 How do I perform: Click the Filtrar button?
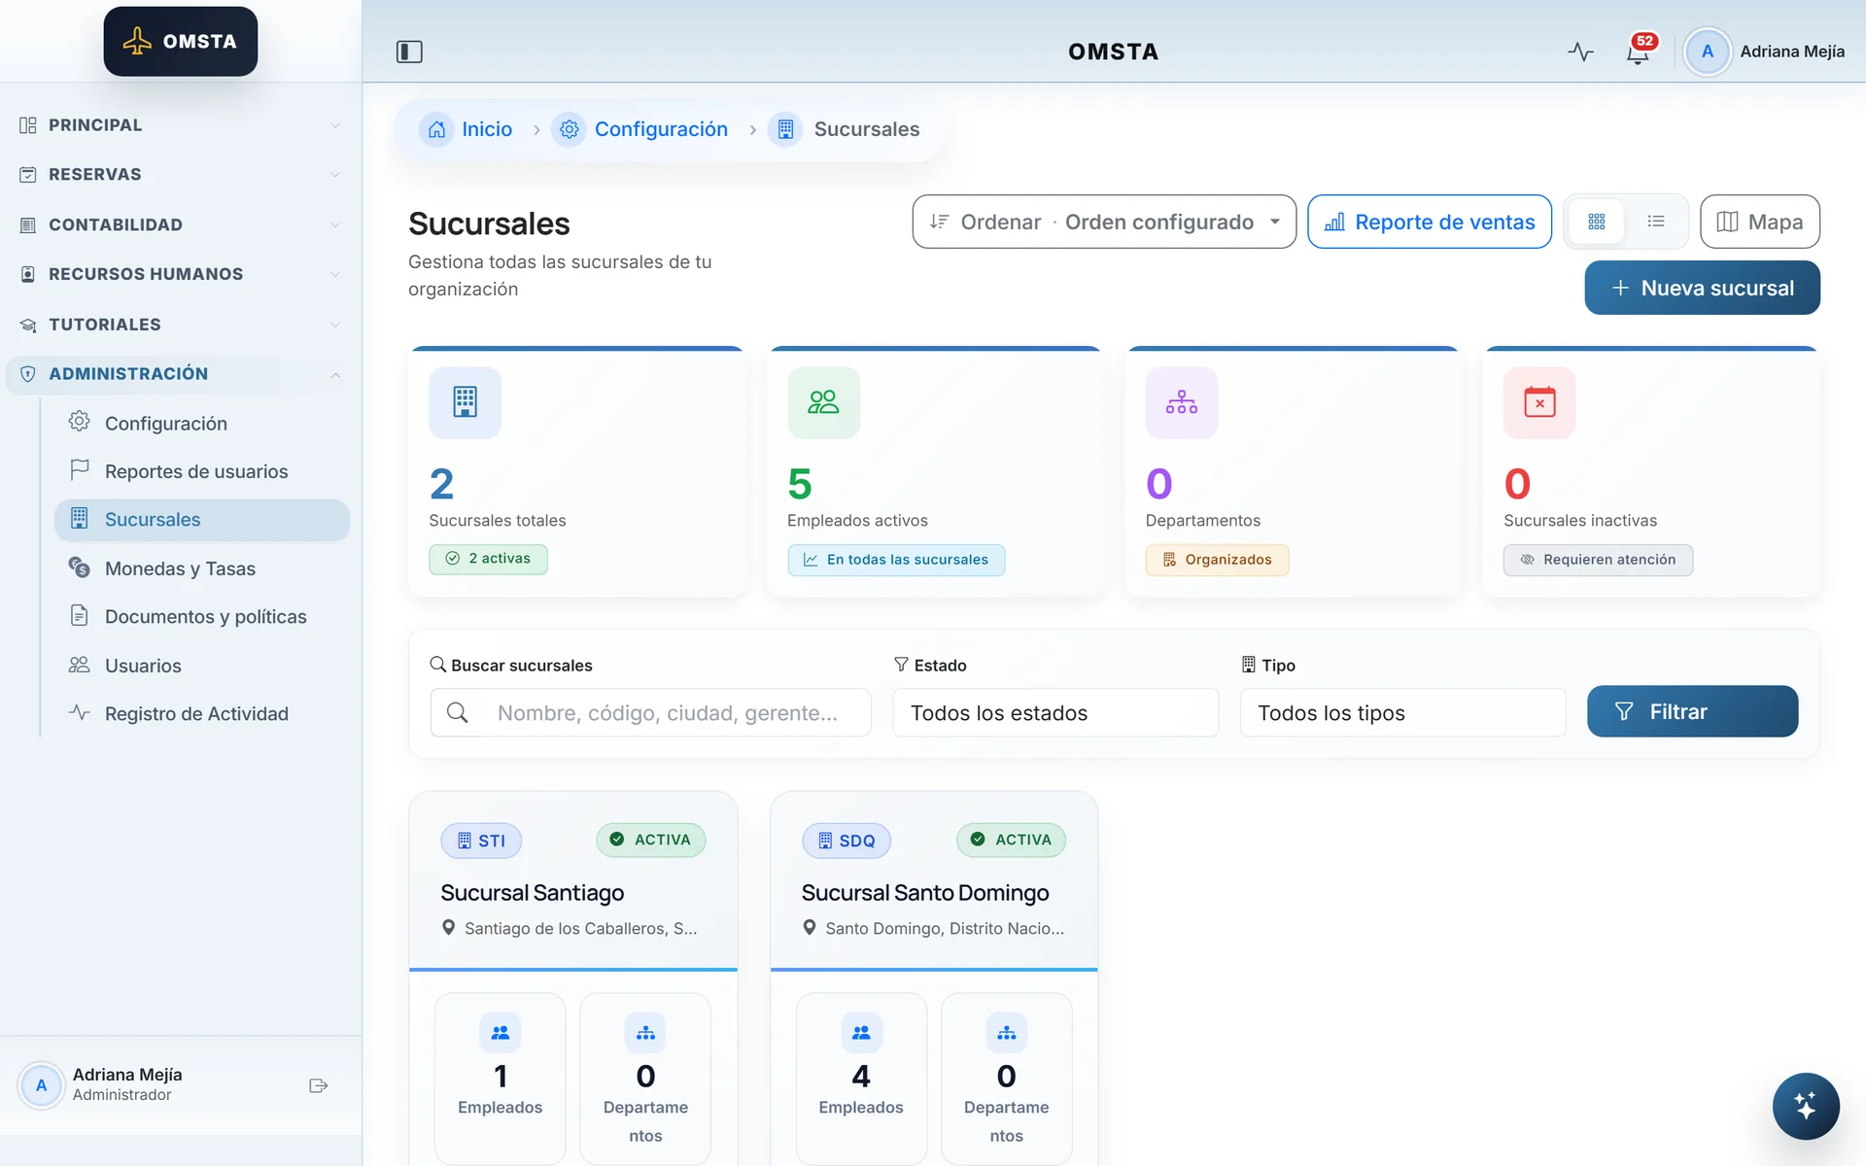click(1692, 711)
